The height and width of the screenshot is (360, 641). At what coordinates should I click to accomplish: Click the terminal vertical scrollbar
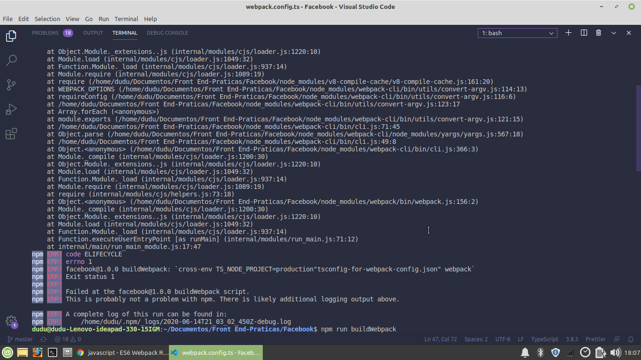coord(638,127)
